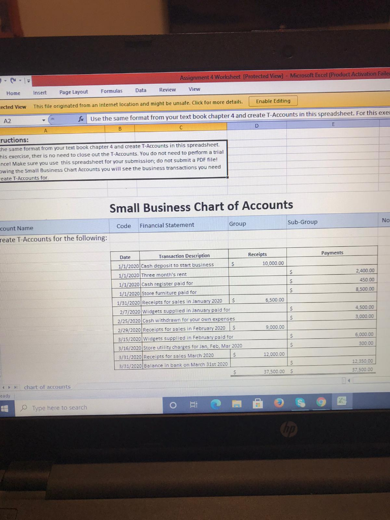390x520 pixels.
Task: Click 'Receipts for sales in February 2020'
Action: click(x=184, y=329)
